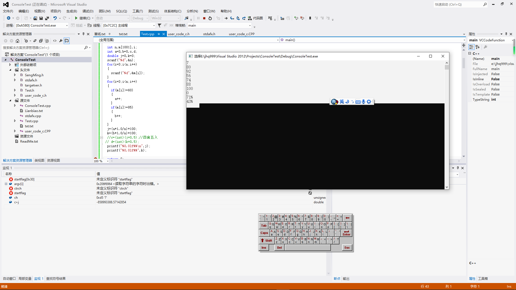Toggle the preview selected items icon
516x290 pixels.
click(x=67, y=41)
